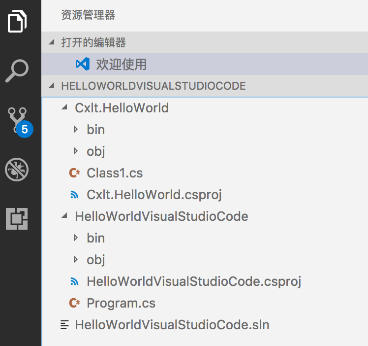Select the bin folder label under Cxlt.HelloWorld
This screenshot has width=368, height=346.
pyautogui.click(x=96, y=130)
